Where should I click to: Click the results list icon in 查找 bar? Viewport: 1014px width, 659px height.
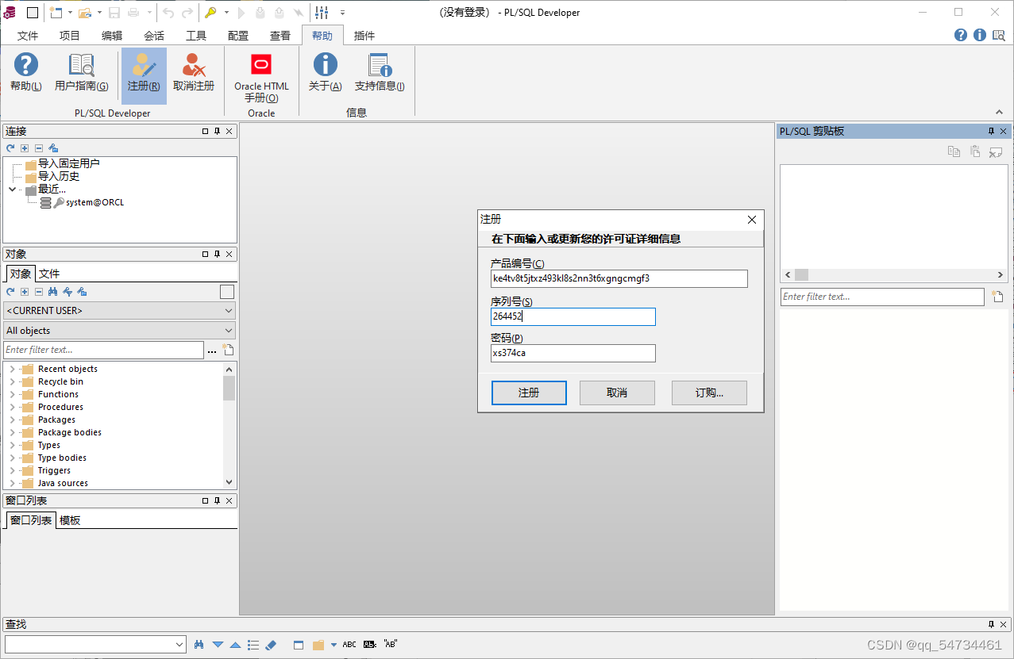[253, 645]
